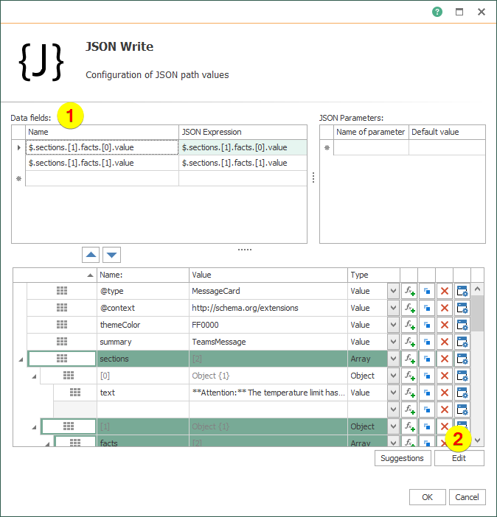Viewport: 497px width, 517px height.
Task: Move the data field up with the arrow
Action: click(x=91, y=255)
